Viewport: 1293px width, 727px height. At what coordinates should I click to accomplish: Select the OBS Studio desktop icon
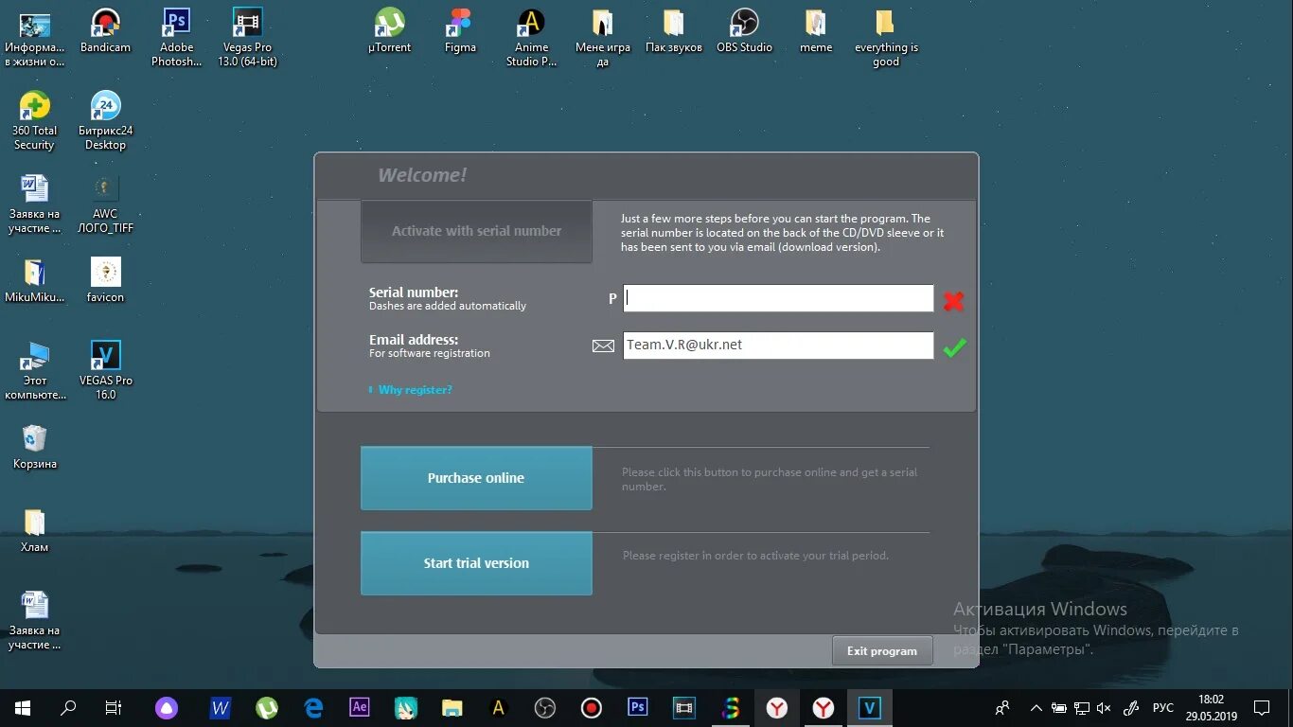[x=744, y=30]
